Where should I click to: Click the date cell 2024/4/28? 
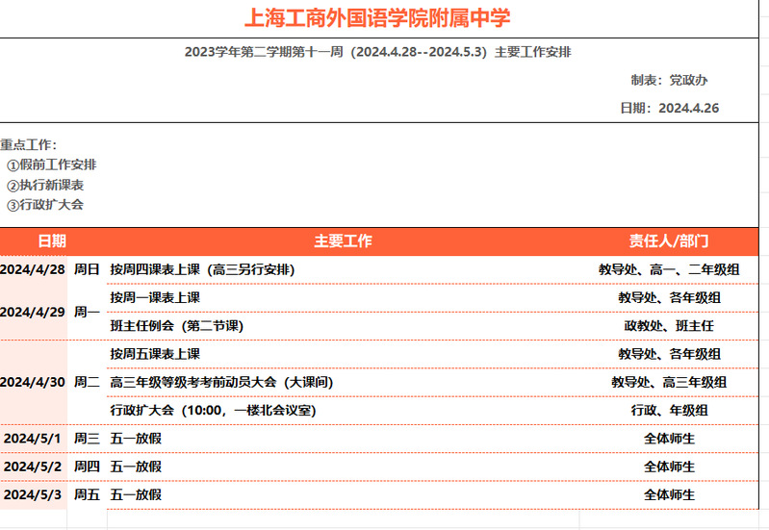33,269
